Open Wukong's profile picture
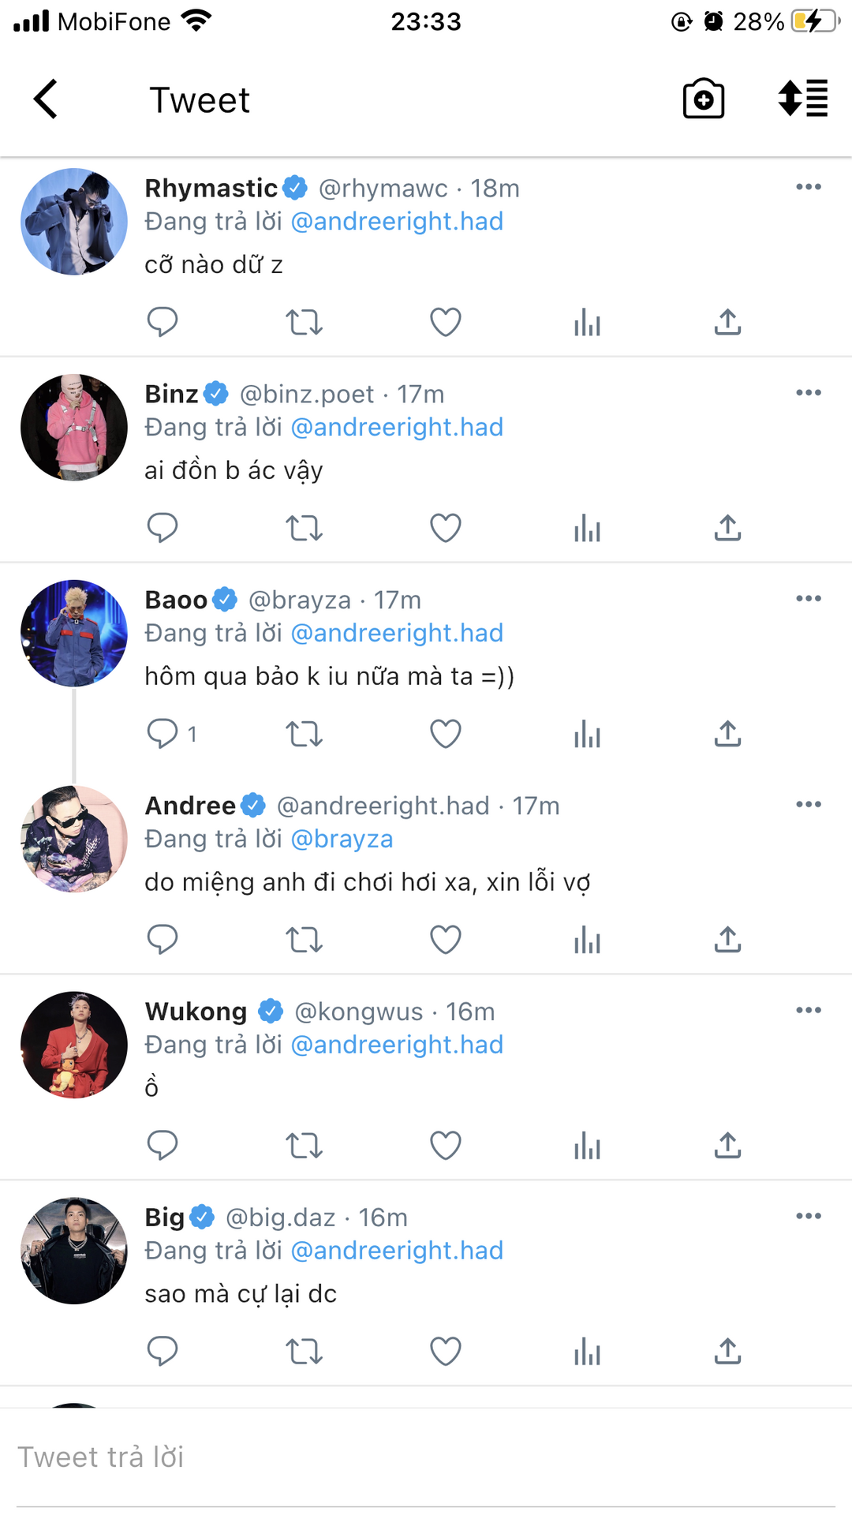Image resolution: width=852 pixels, height=1515 pixels. point(74,1045)
